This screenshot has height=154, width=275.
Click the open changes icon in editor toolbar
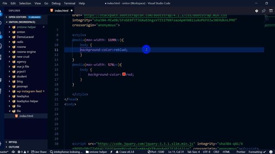tap(263, 11)
